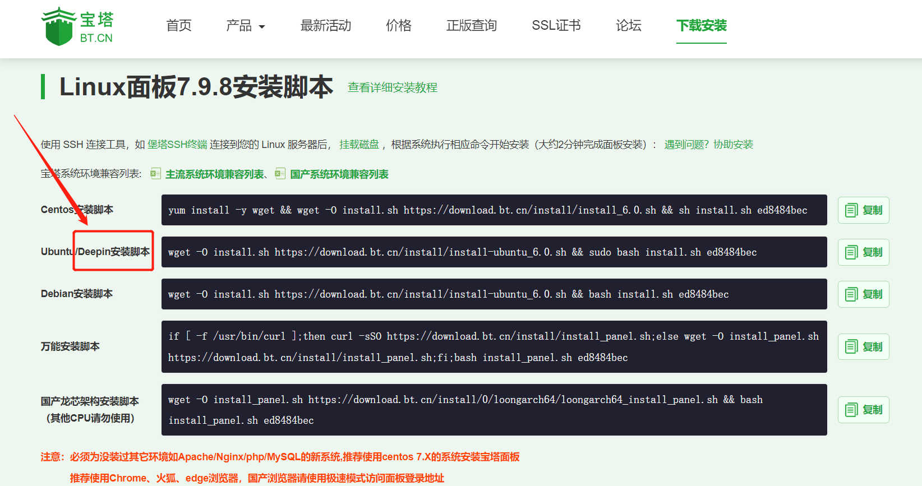Open 主流系统环境兼容列表 link
Screen dimensions: 922x486
click(x=215, y=174)
